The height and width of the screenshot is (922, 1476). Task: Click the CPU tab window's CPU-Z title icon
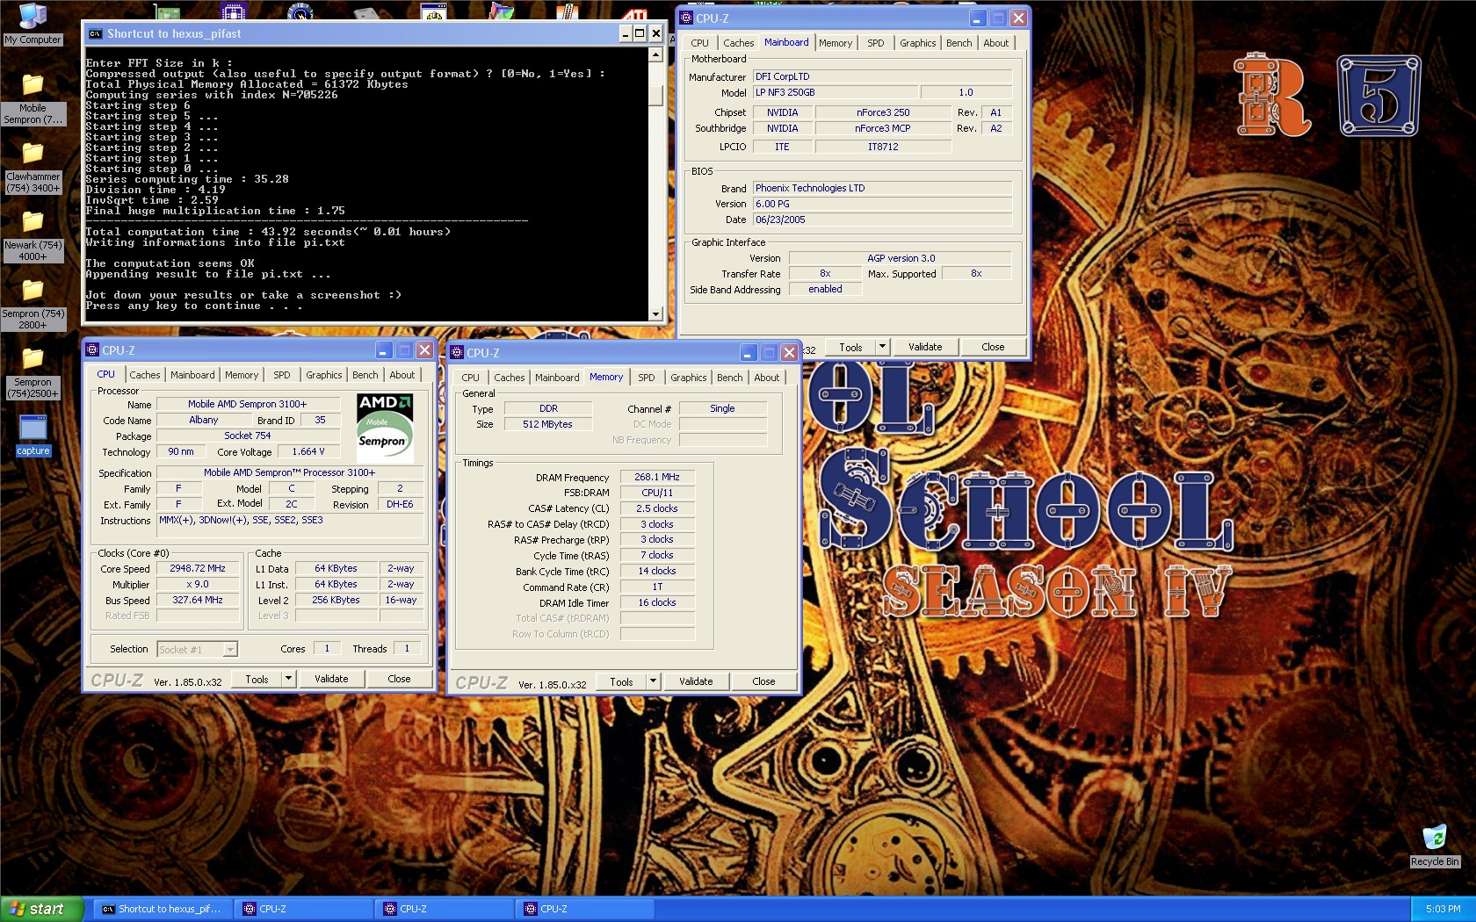click(x=92, y=349)
